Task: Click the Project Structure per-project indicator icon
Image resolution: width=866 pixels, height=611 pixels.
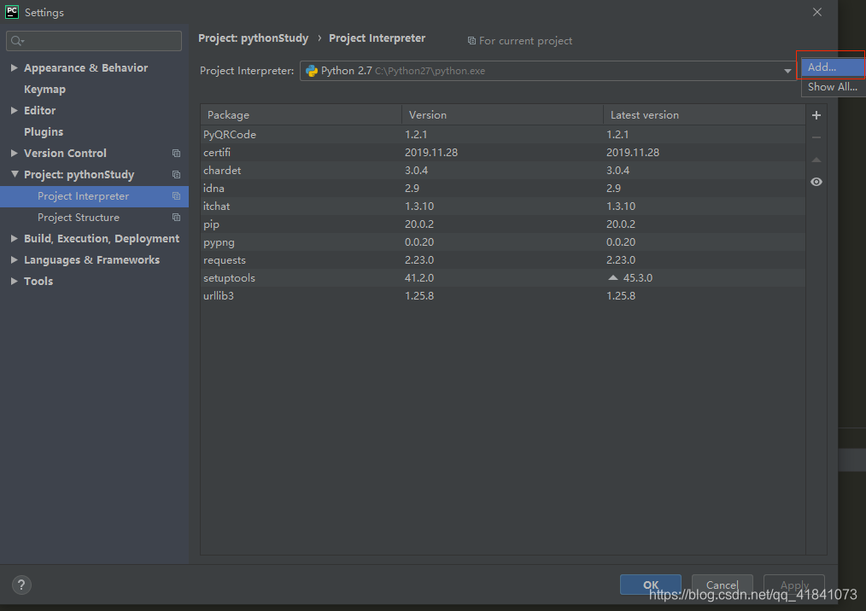Action: pyautogui.click(x=176, y=217)
